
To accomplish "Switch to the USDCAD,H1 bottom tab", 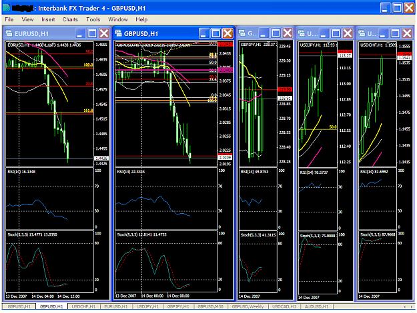I will 284,306.
